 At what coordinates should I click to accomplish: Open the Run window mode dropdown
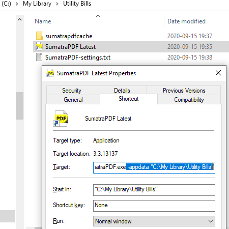(154, 221)
